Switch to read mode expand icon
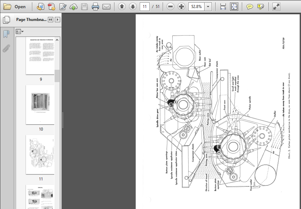Viewport: 301px width, 209px height. [x=276, y=7]
